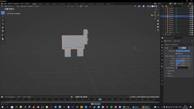Open the Tool properties tab
194x109 pixels.
click(x=162, y=41)
